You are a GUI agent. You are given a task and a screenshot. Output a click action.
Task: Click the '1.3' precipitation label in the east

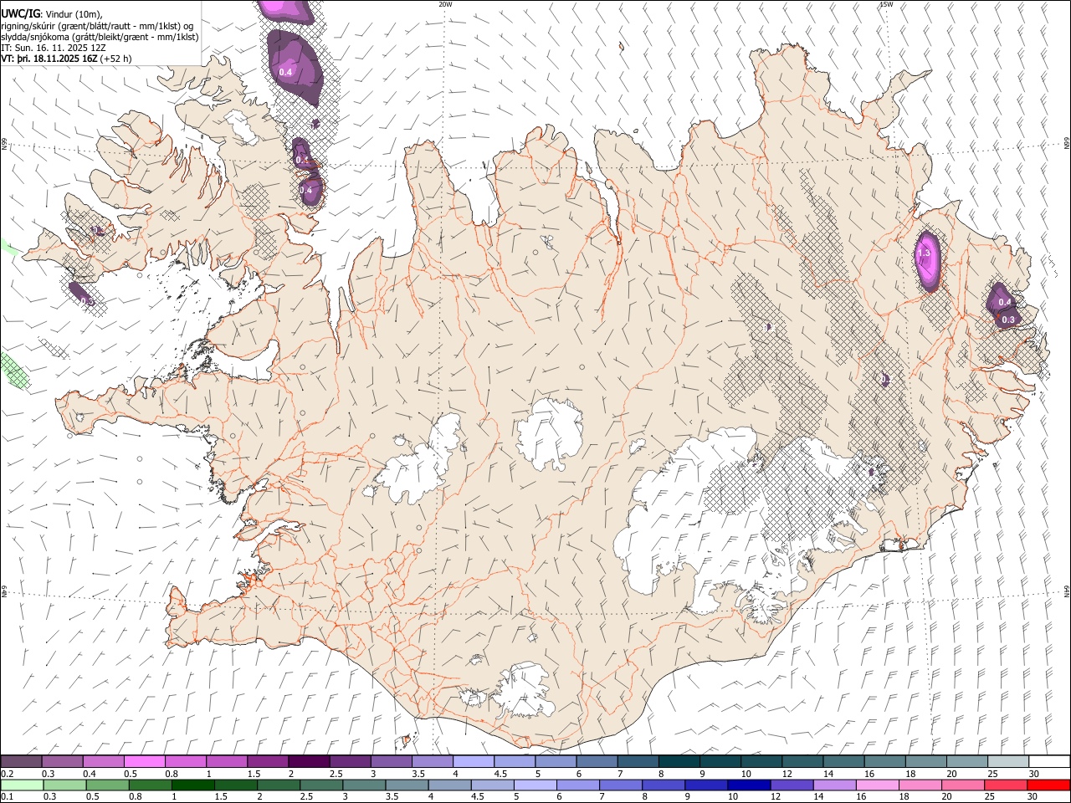[924, 253]
